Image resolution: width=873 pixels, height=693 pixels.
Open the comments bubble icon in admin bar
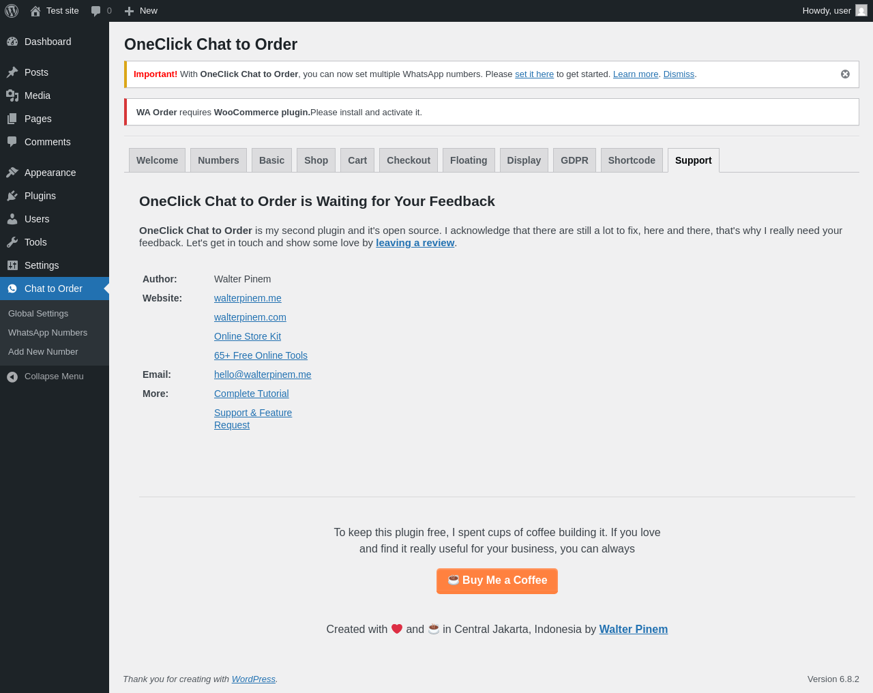(x=96, y=11)
